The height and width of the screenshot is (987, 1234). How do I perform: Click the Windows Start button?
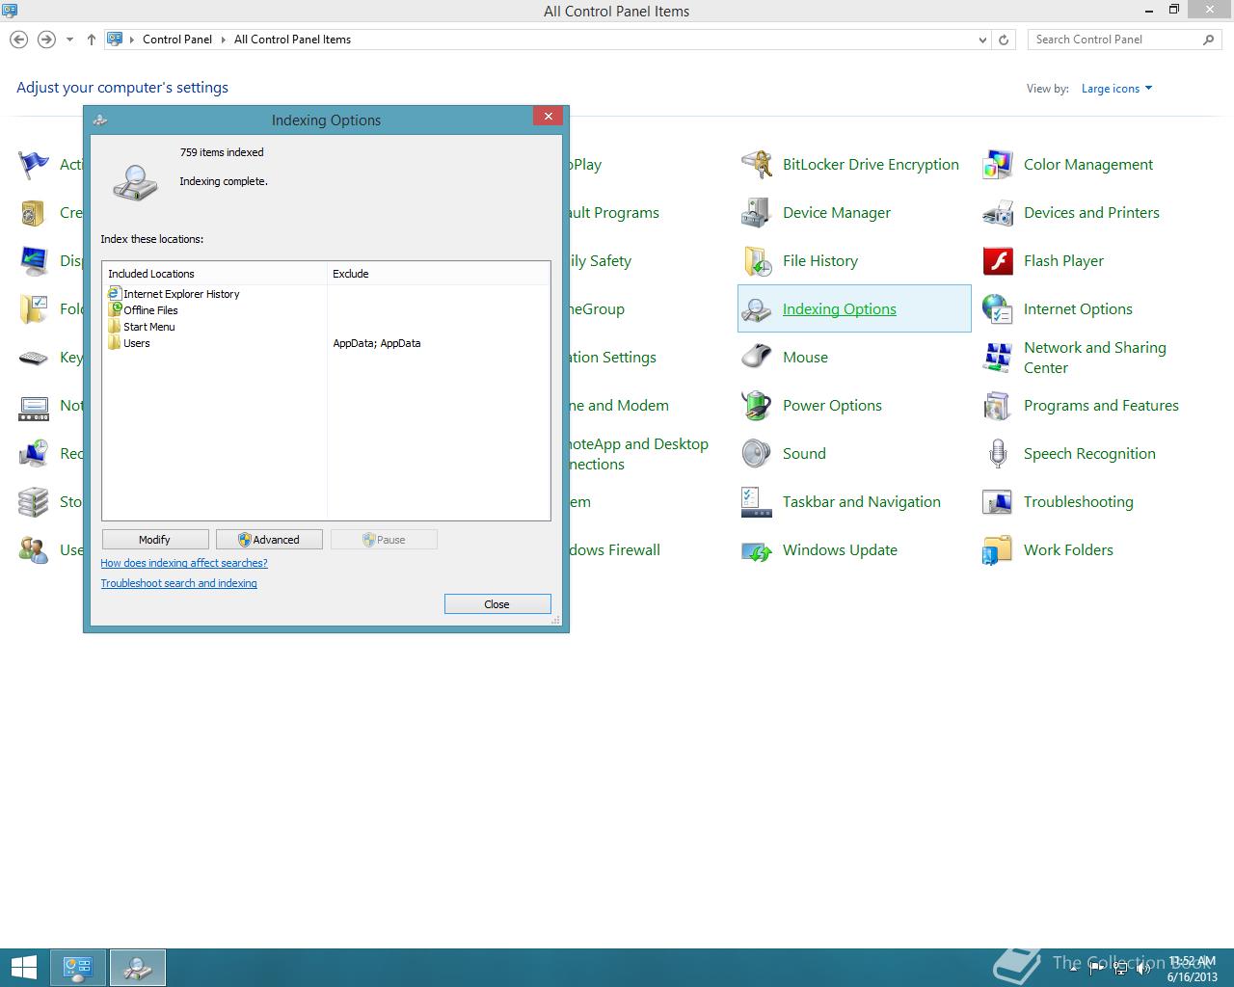(23, 968)
